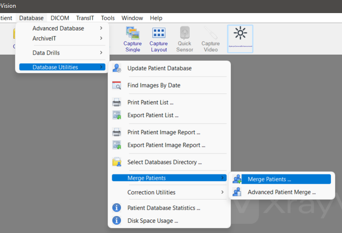Choose Select Databases Directory ...

point(169,162)
